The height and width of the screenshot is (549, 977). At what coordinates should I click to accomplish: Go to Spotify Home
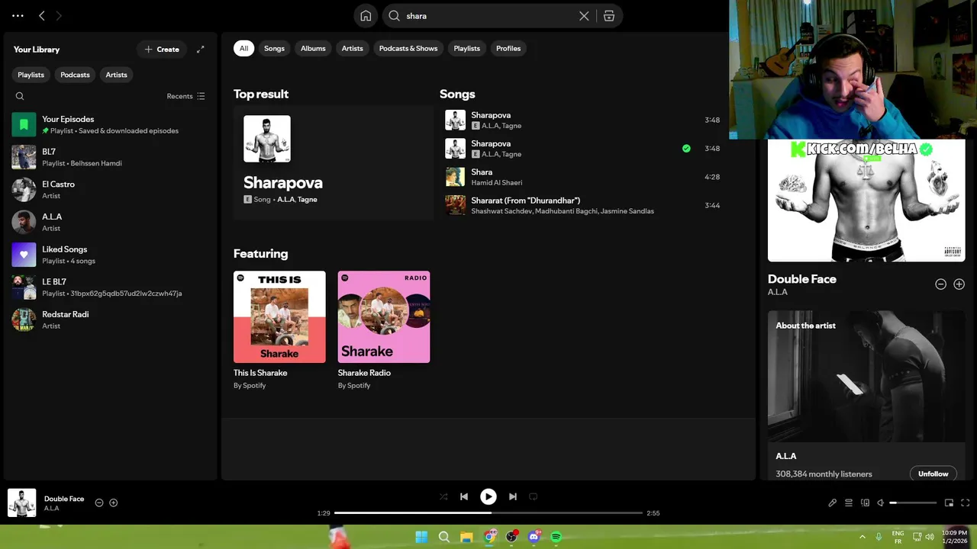click(x=366, y=16)
